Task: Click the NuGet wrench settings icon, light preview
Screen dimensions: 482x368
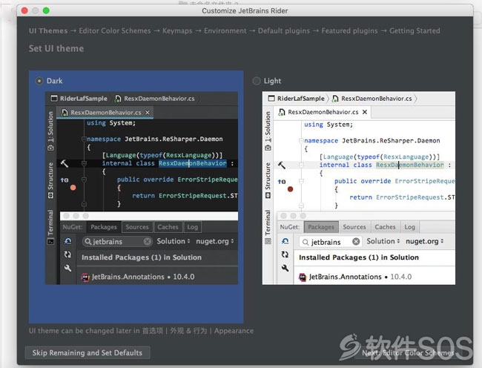Action: [285, 268]
